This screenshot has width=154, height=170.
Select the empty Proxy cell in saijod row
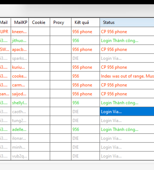pyautogui.click(x=60, y=94)
